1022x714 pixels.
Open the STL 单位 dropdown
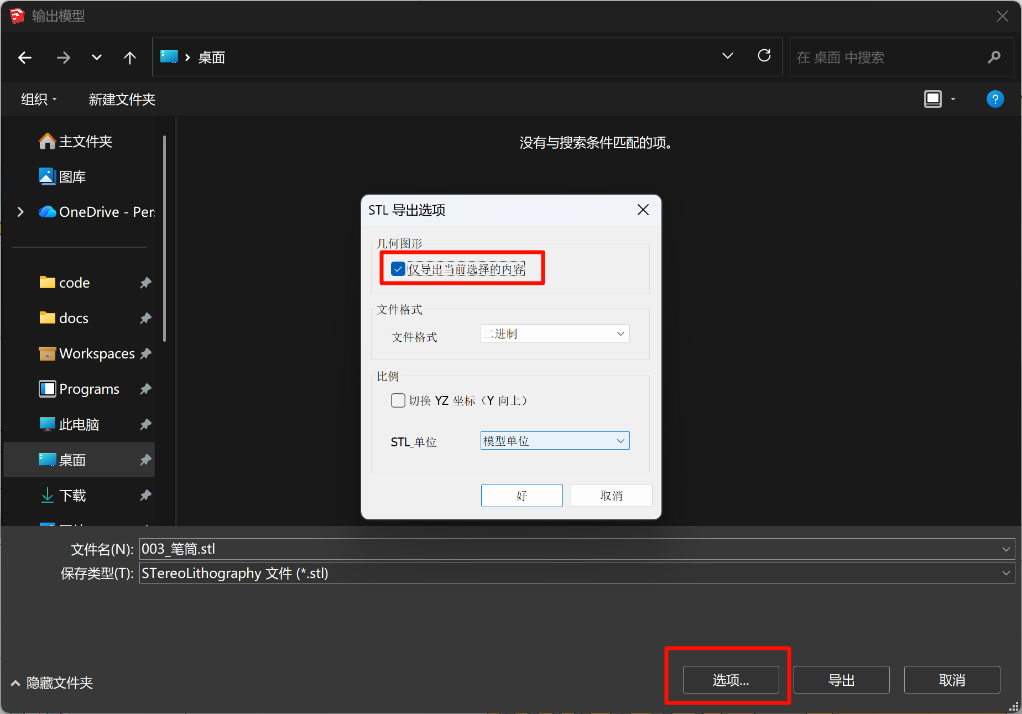[x=555, y=441]
